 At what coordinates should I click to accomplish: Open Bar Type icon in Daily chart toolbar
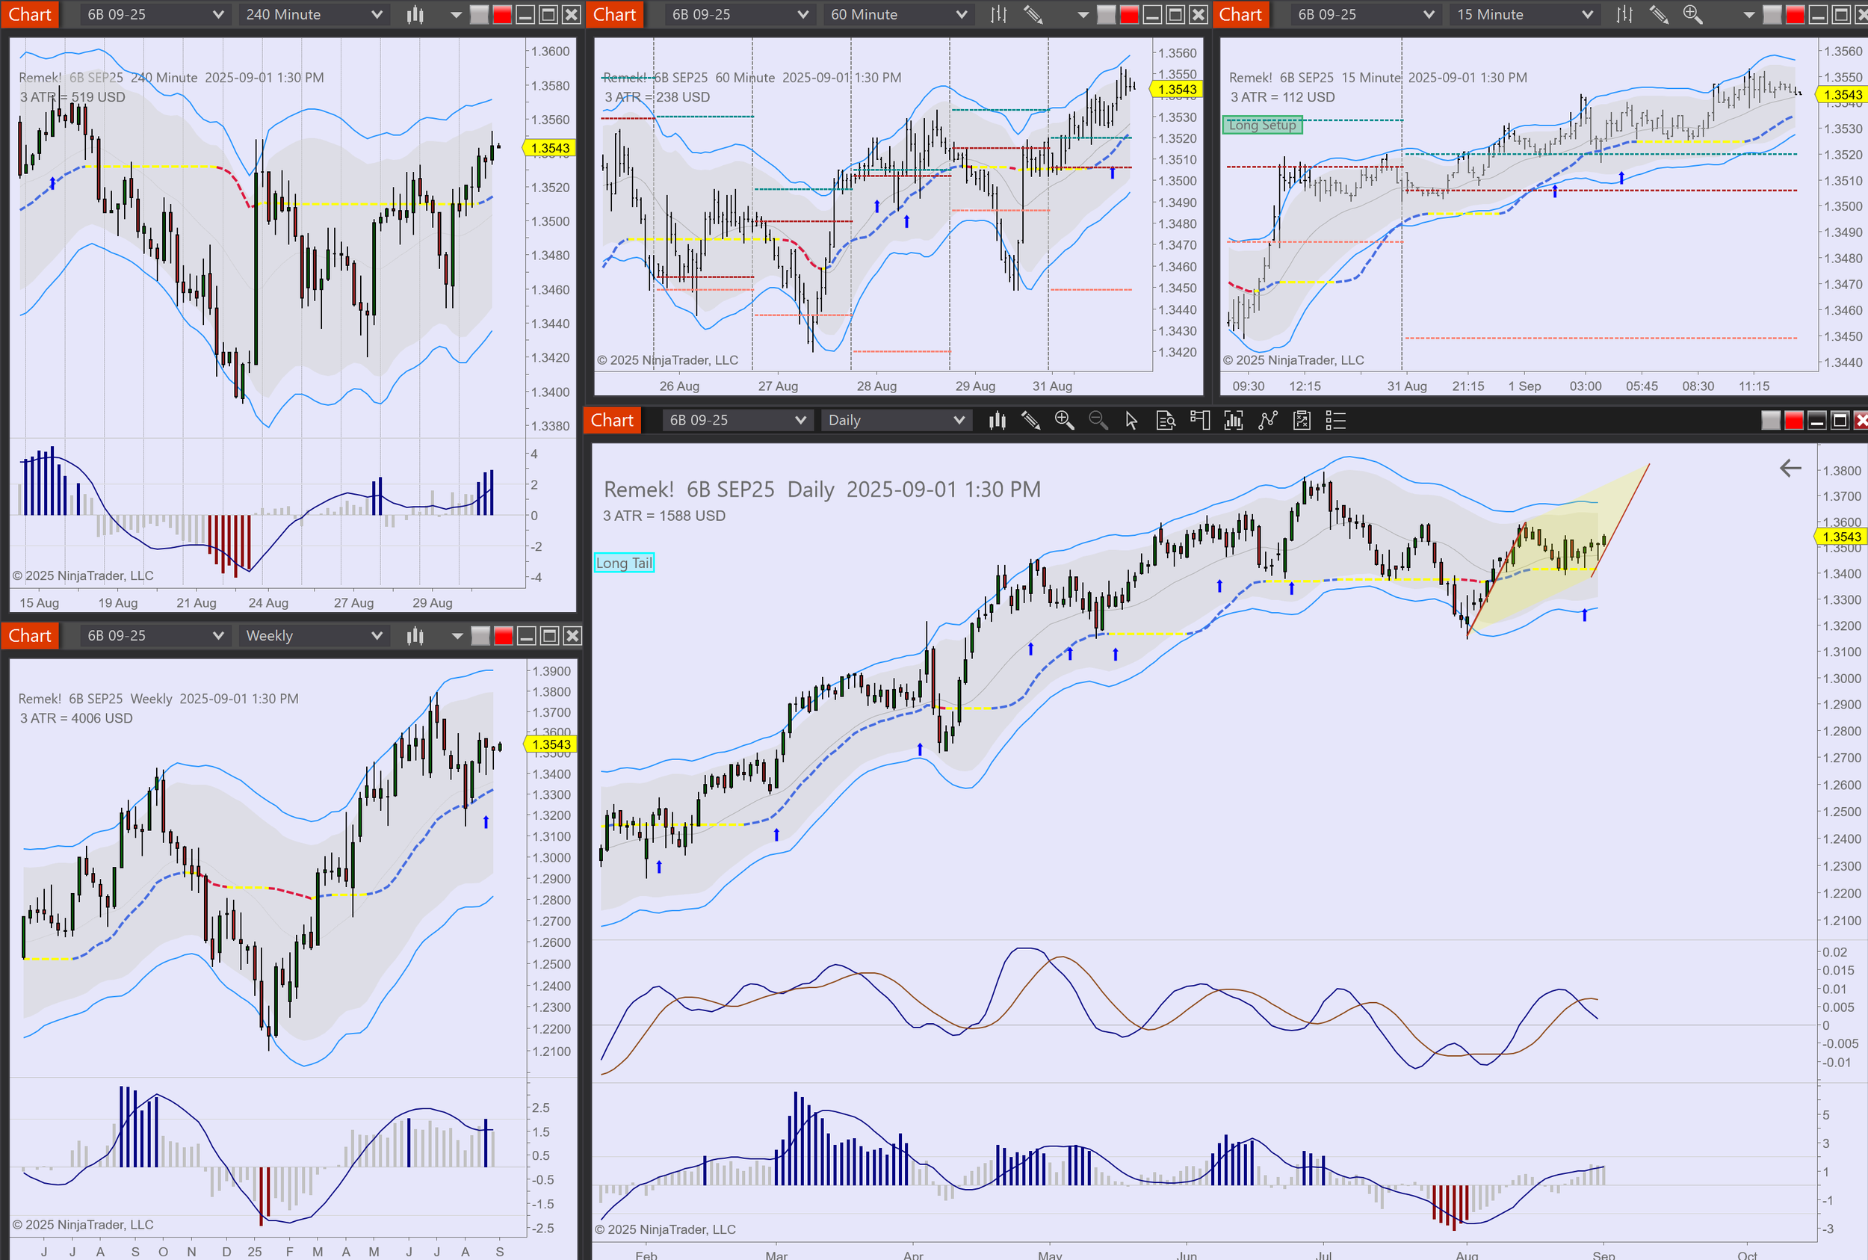tap(997, 420)
